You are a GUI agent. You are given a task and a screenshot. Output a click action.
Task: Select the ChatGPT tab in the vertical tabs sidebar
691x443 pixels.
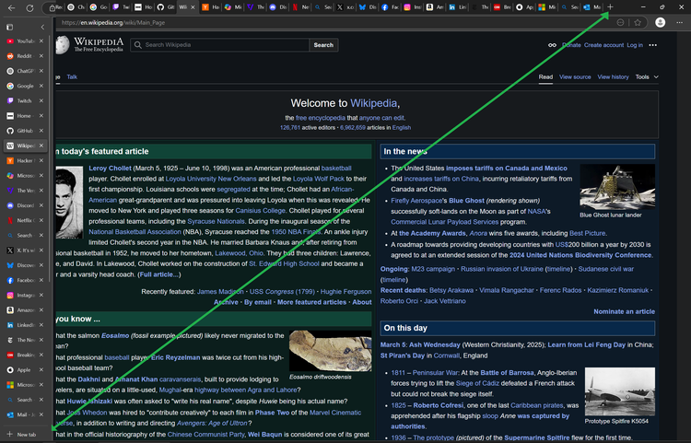coord(22,71)
